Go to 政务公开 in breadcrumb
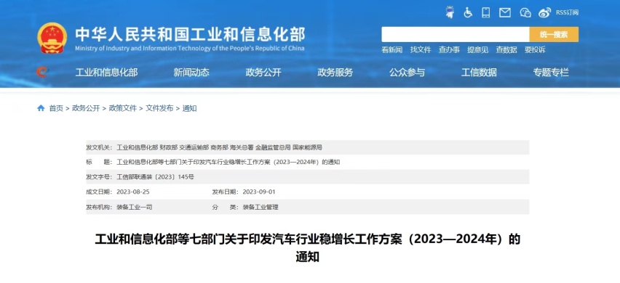 86,108
